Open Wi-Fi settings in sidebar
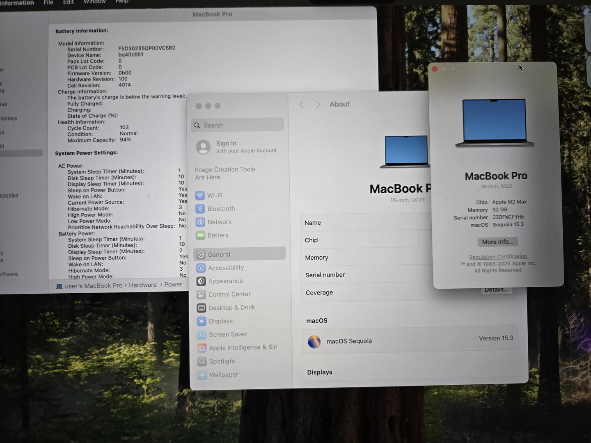Screen dimensions: 591x443 click(215, 196)
